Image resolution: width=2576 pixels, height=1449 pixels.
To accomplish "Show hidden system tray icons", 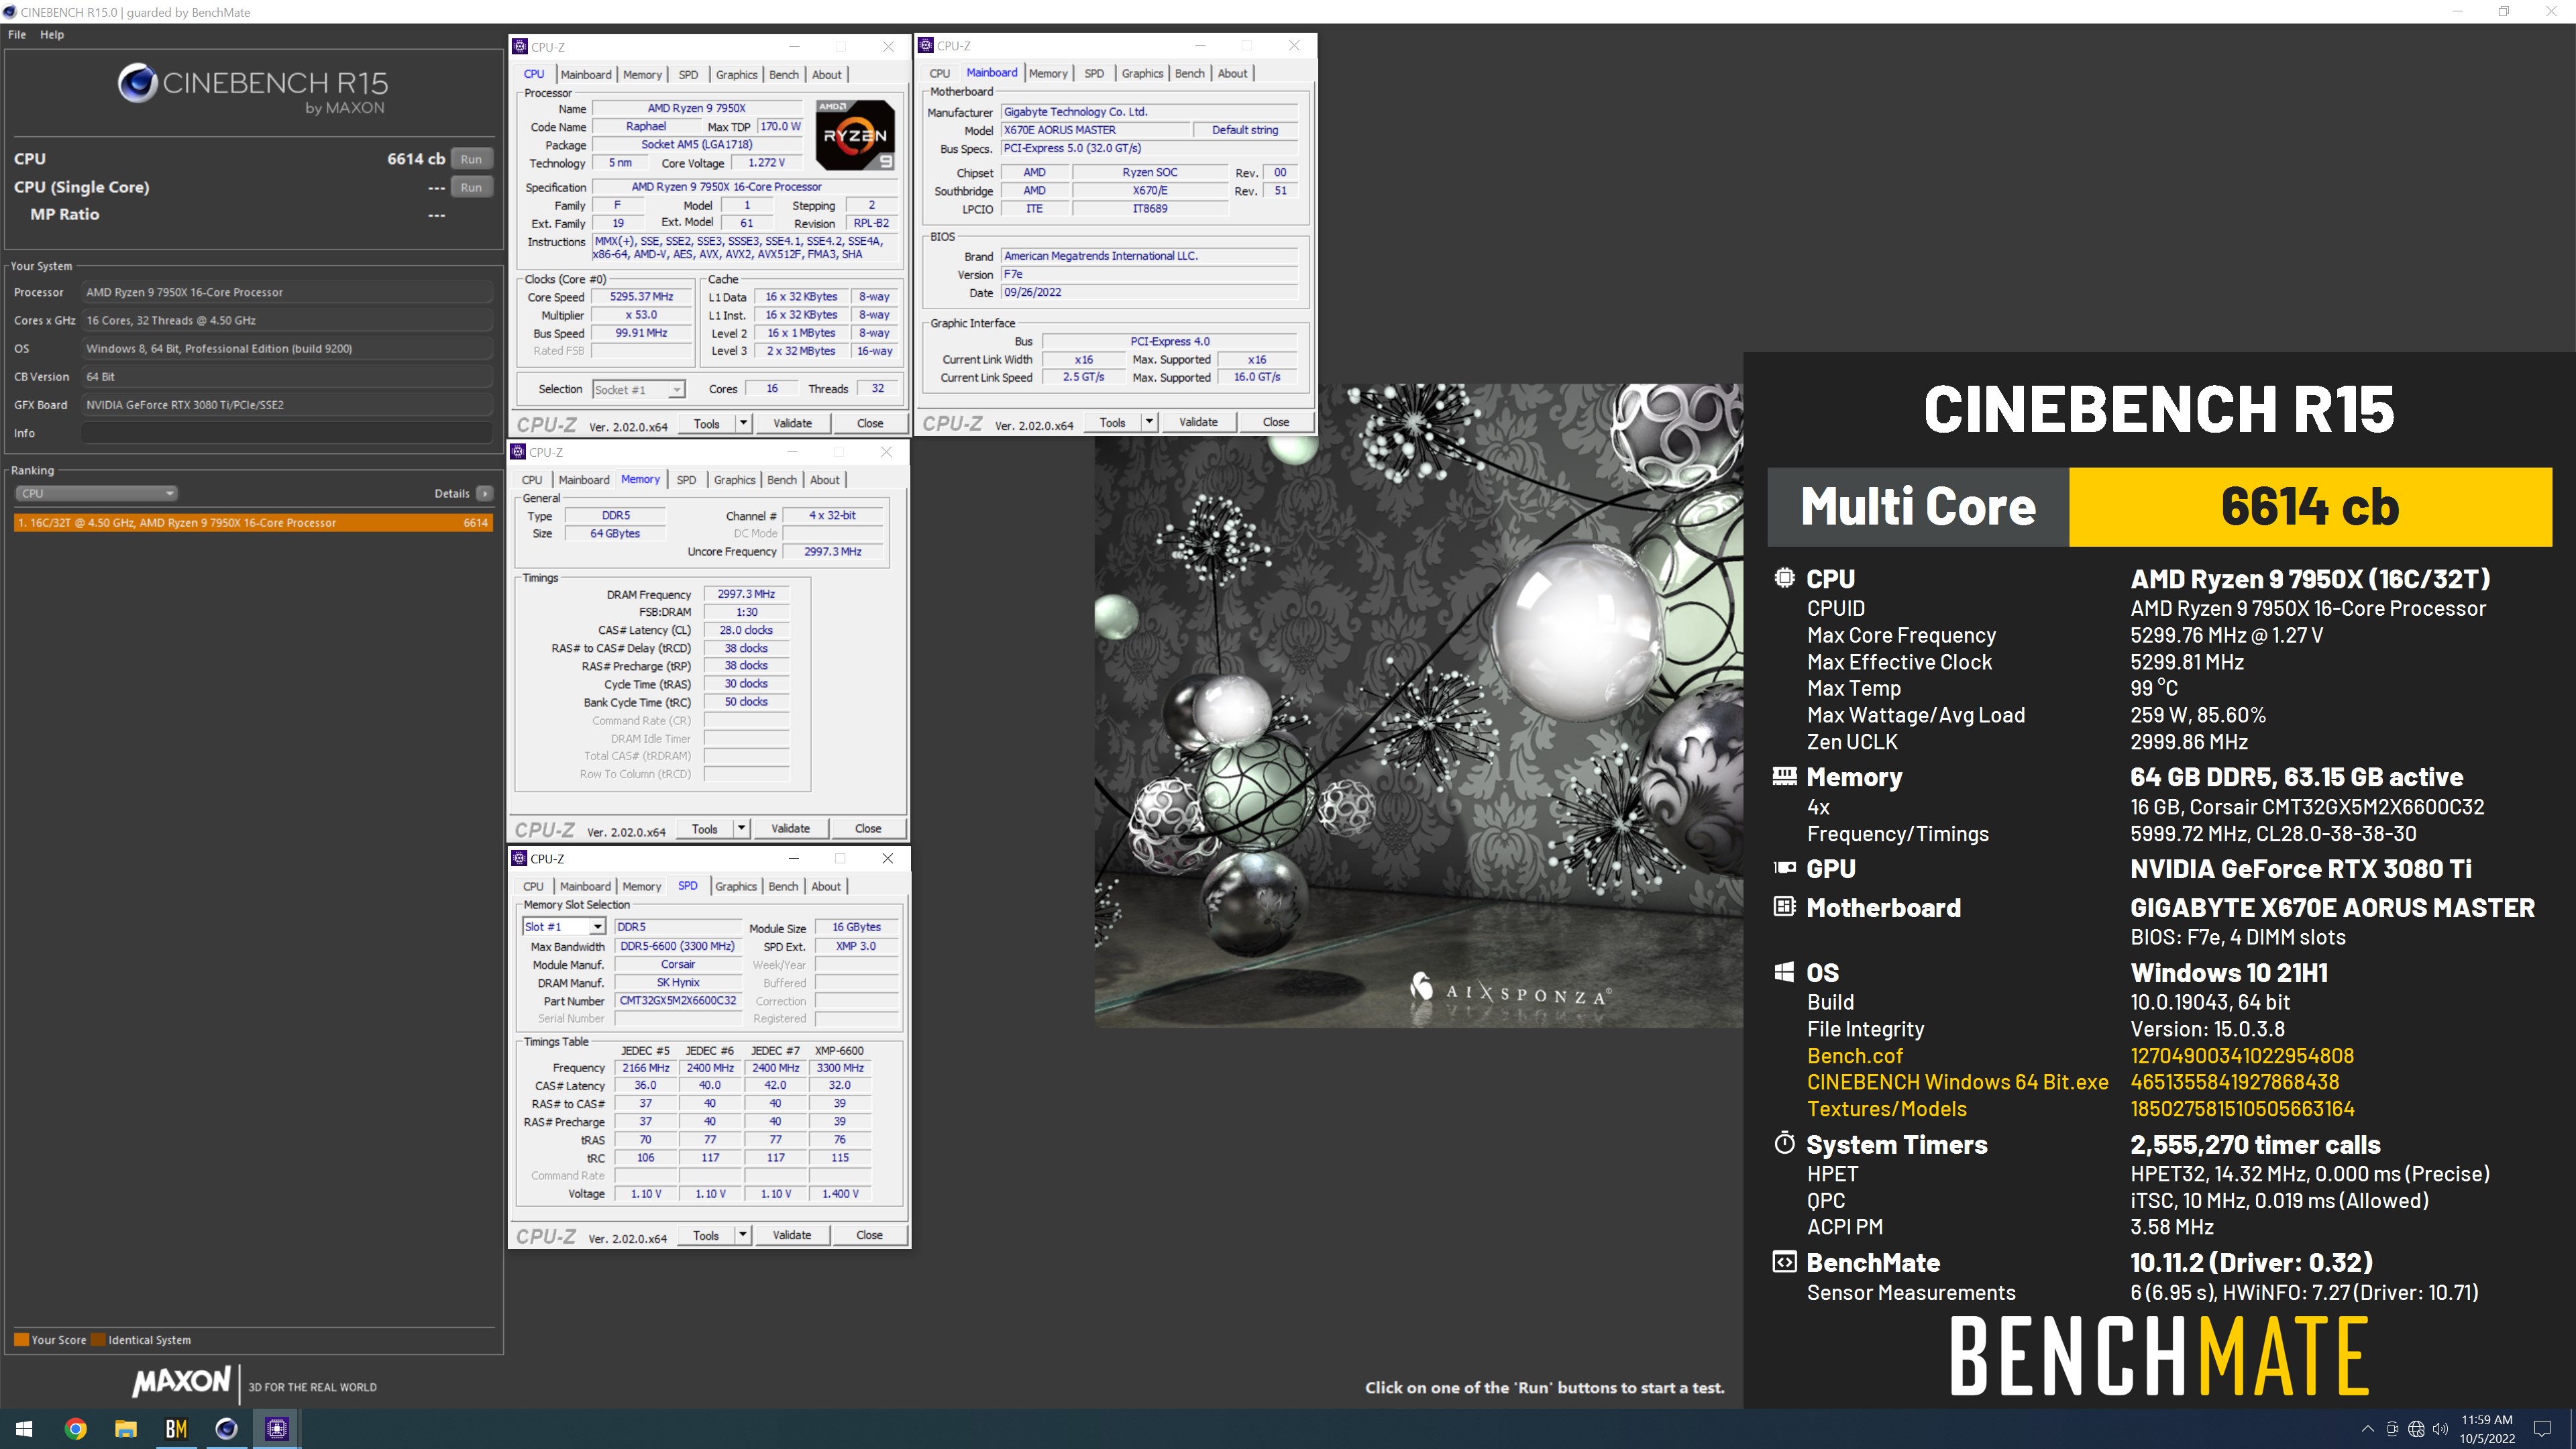I will [2367, 1429].
